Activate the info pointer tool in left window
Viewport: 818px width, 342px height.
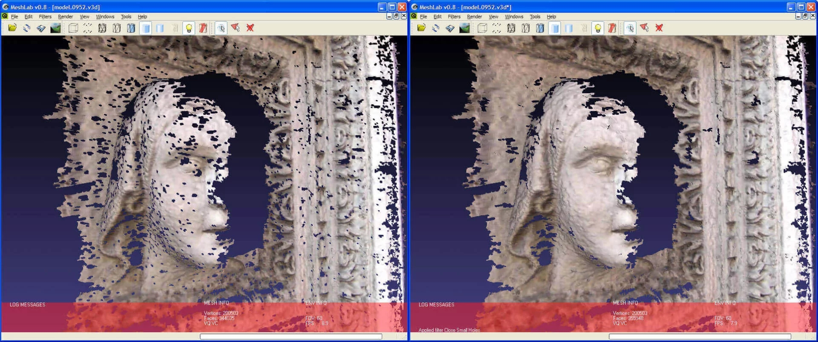221,28
